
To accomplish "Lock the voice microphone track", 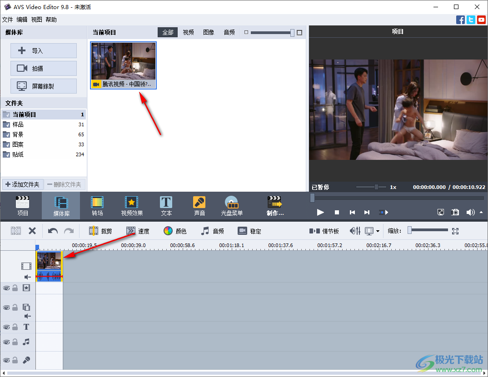I will click(x=15, y=360).
